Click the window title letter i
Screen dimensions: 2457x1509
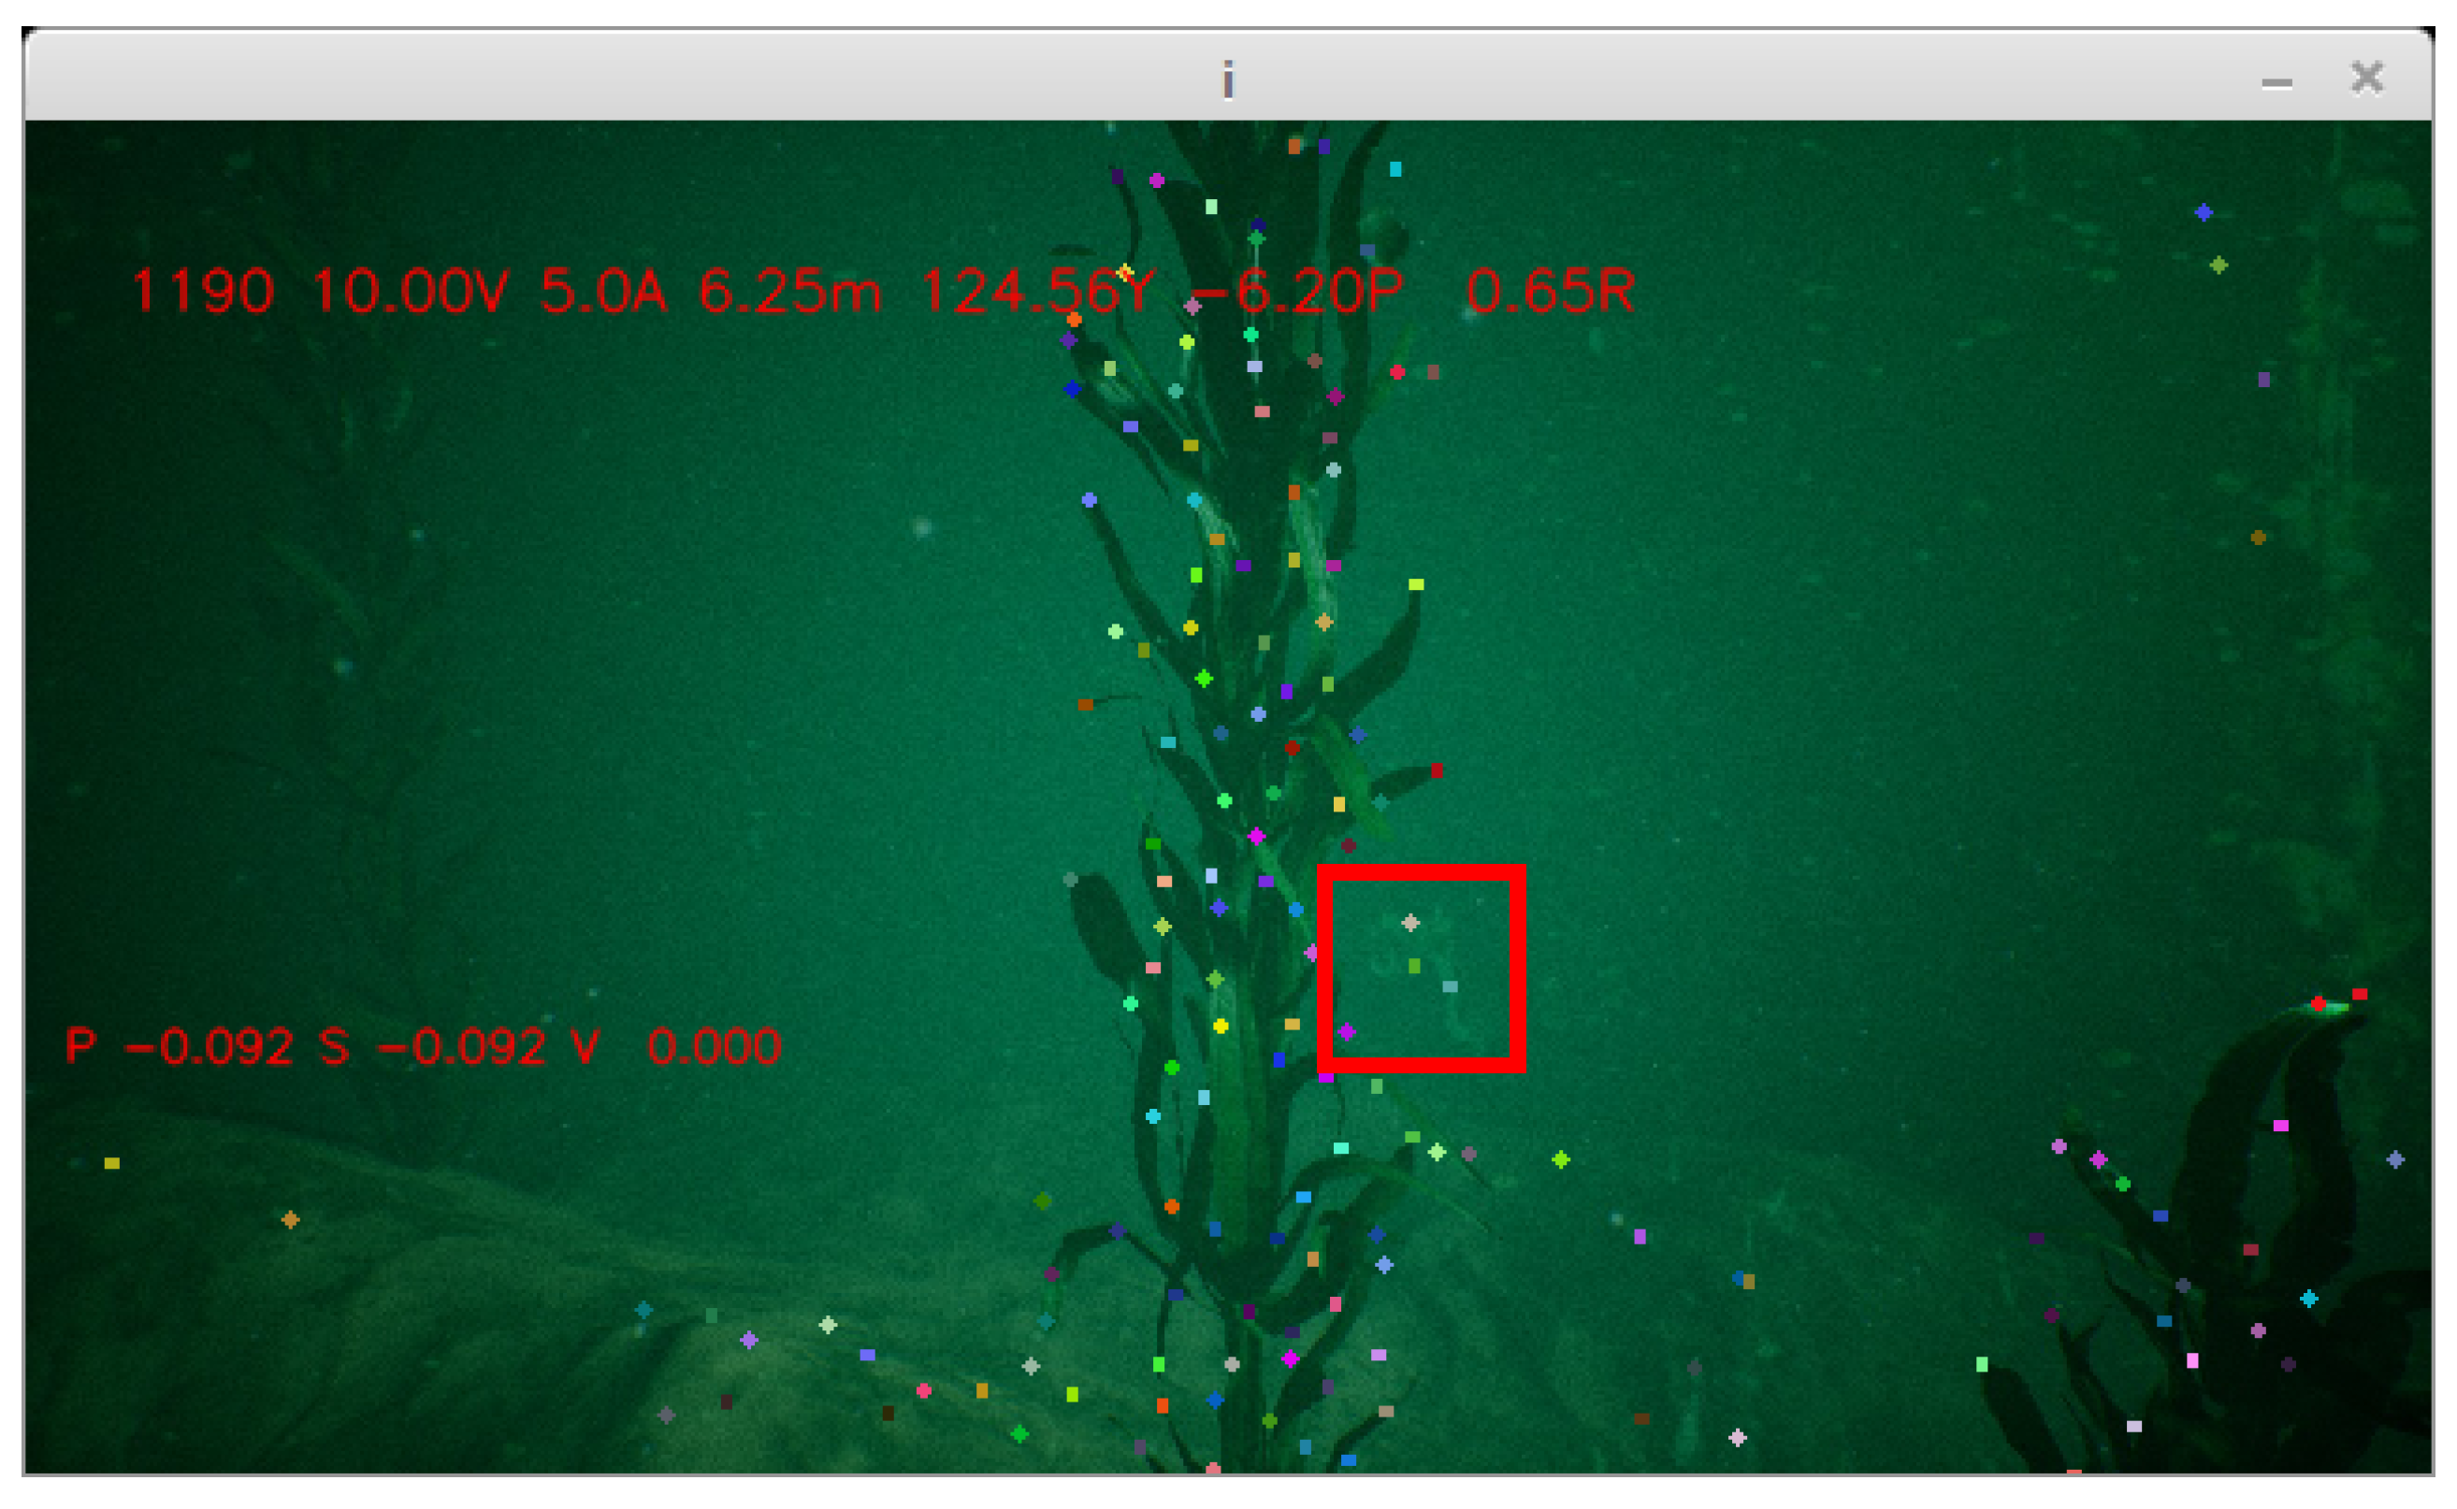(1227, 79)
